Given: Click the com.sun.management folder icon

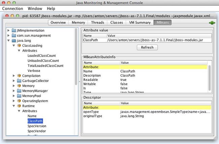Looking at the screenshot, I should click(x=14, y=35).
